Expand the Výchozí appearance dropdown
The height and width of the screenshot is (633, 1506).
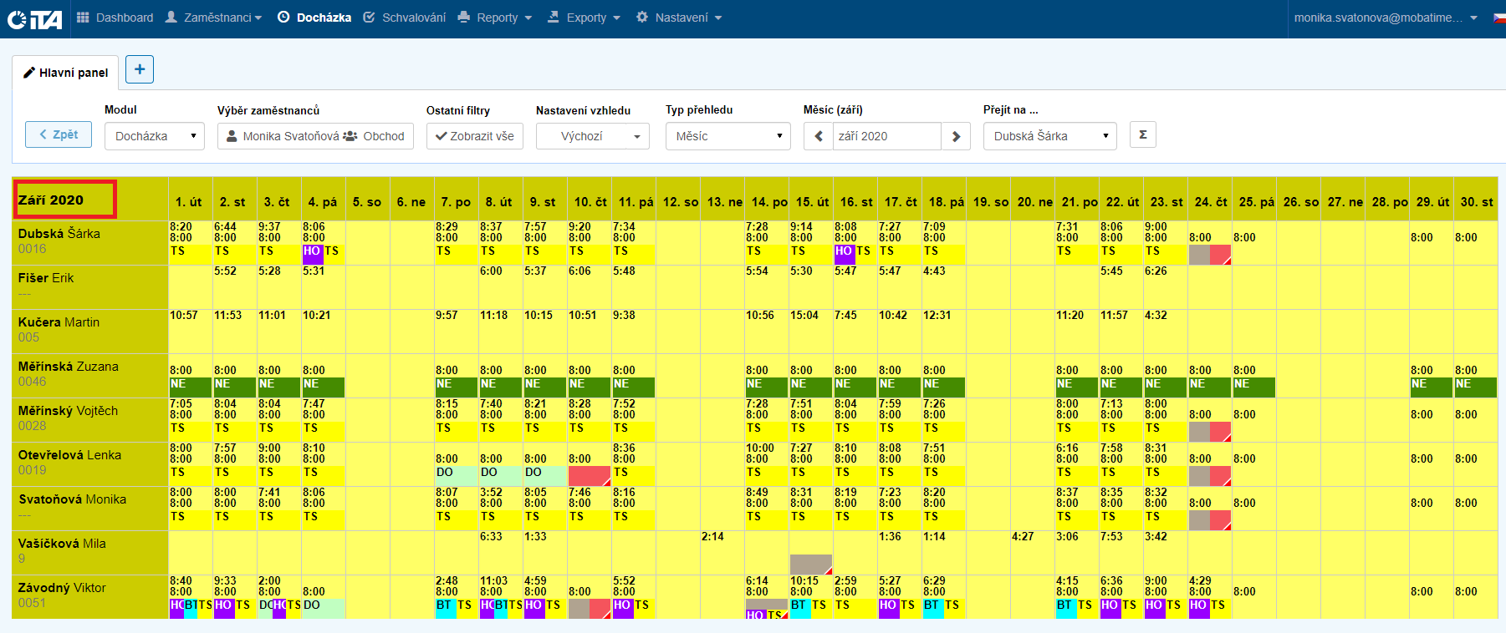pyautogui.click(x=592, y=136)
